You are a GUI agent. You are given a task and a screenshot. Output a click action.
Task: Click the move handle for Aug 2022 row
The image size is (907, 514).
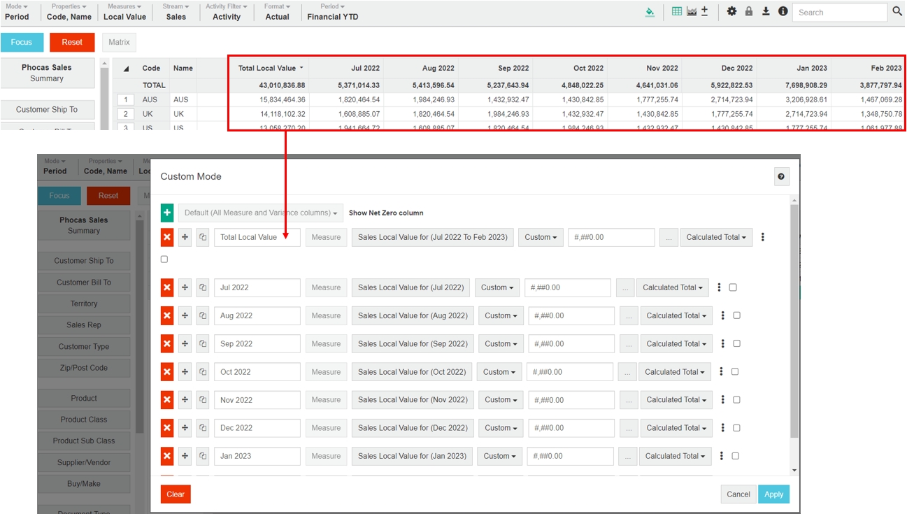[x=185, y=316]
